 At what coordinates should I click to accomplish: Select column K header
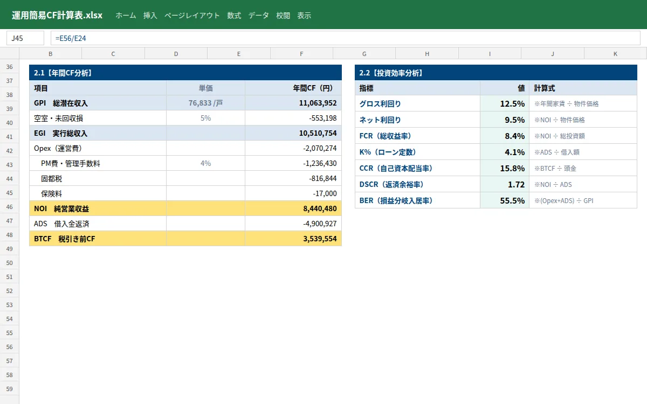(x=615, y=54)
